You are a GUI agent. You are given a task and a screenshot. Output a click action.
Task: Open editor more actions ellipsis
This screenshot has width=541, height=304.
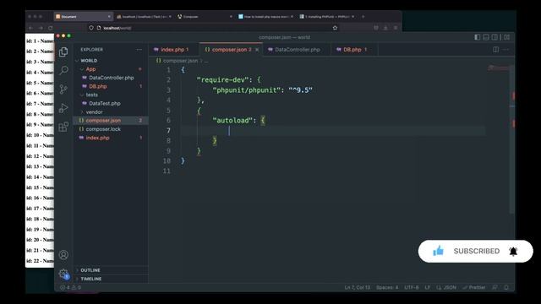tap(505, 50)
